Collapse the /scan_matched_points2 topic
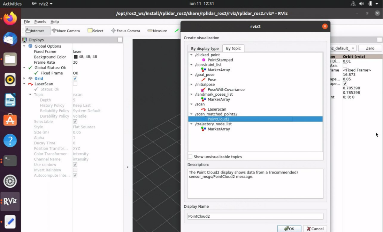383x232 pixels. click(191, 114)
